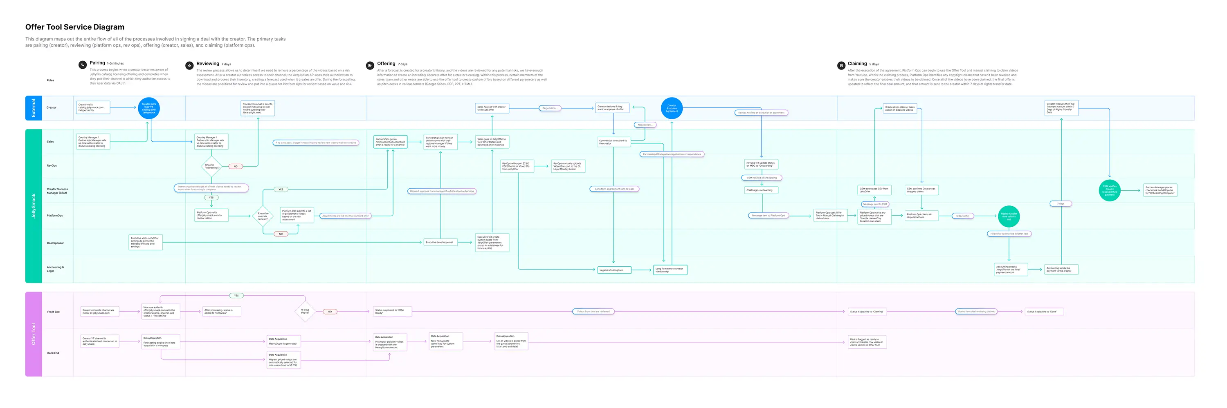Select the 'Legal drafts long form' box
The width and height of the screenshot is (1227, 408).
pos(614,270)
